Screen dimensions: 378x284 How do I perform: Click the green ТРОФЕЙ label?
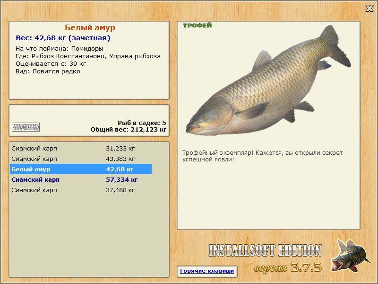click(x=197, y=26)
